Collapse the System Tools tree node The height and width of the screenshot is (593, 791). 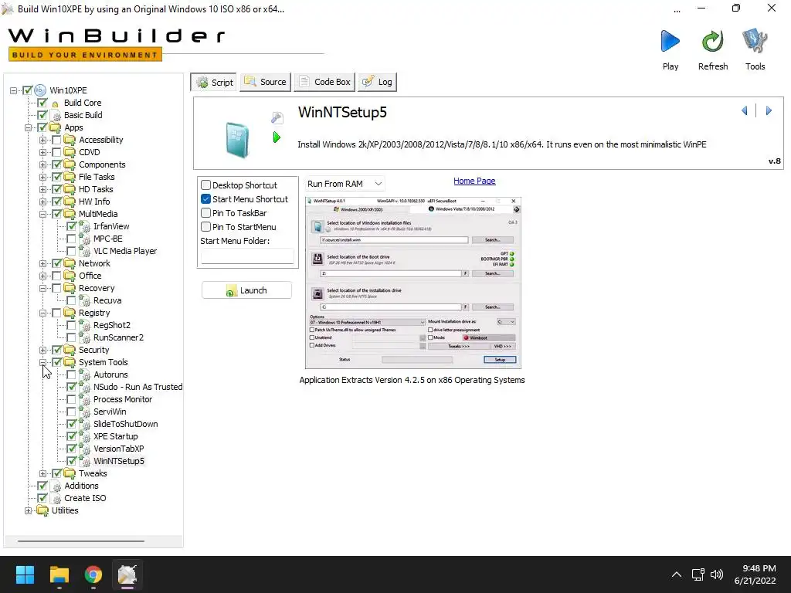[43, 362]
